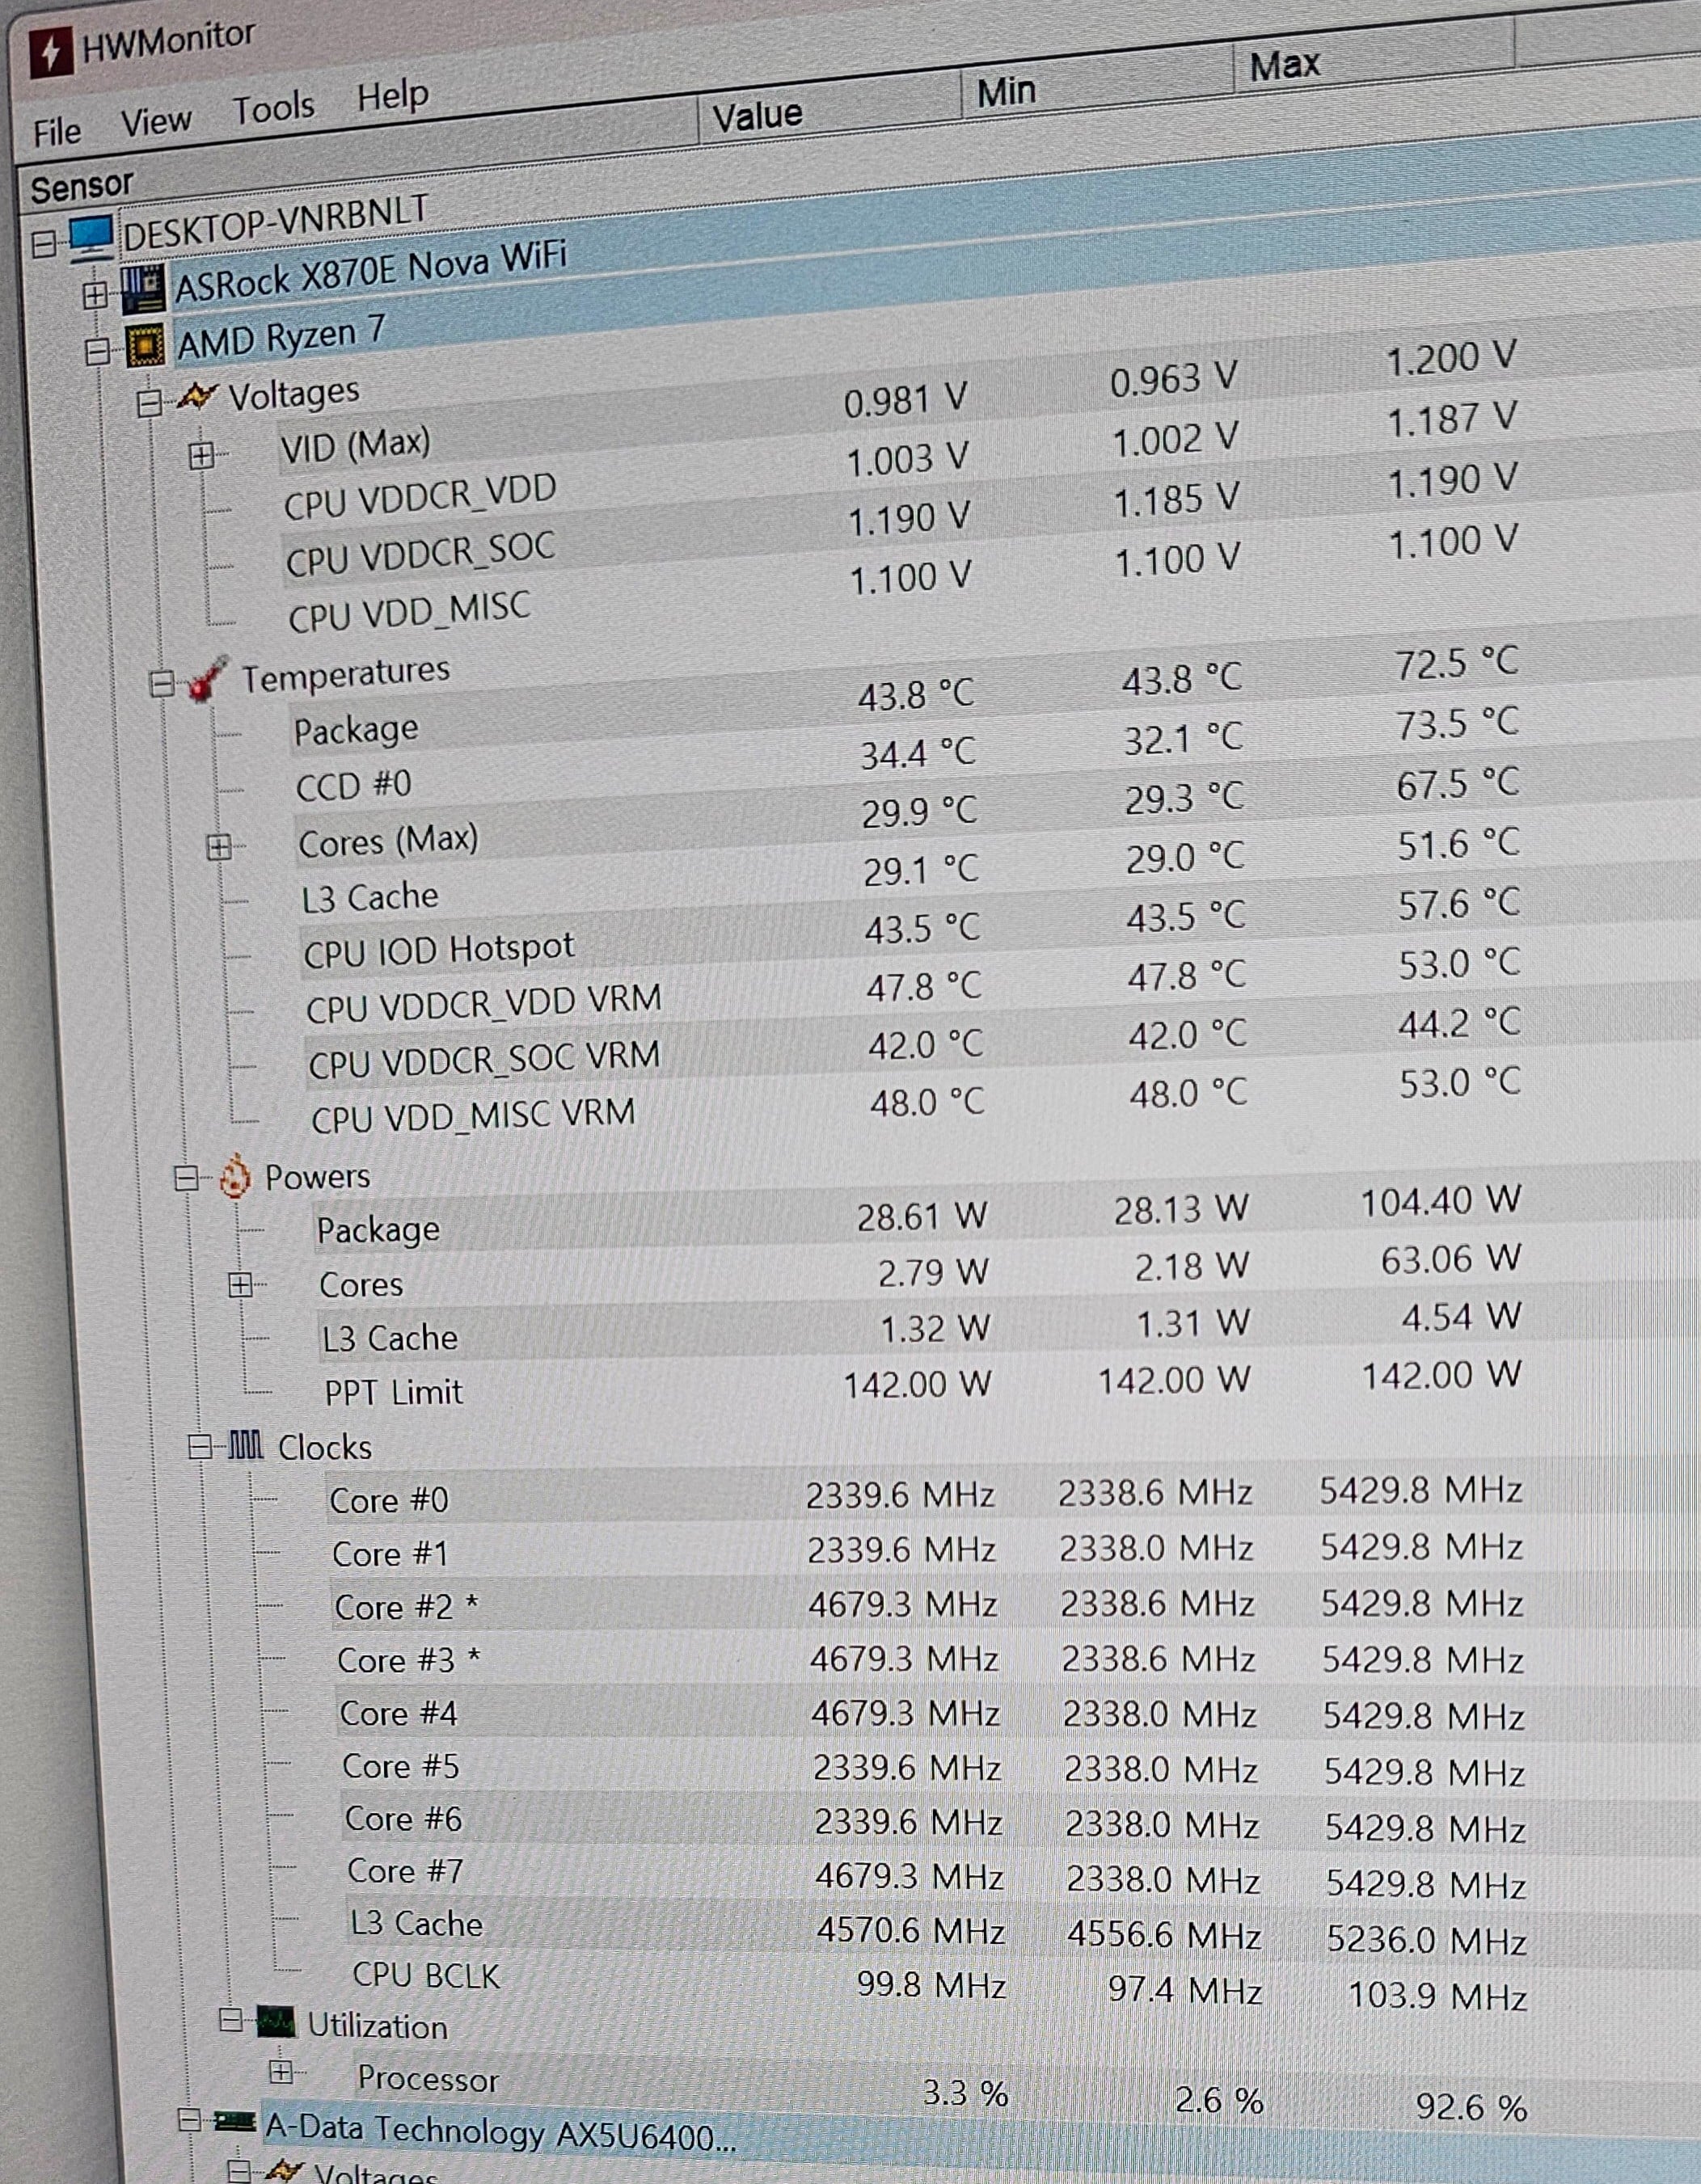Open the File menu
Image resolution: width=1701 pixels, height=2184 pixels.
coord(57,132)
